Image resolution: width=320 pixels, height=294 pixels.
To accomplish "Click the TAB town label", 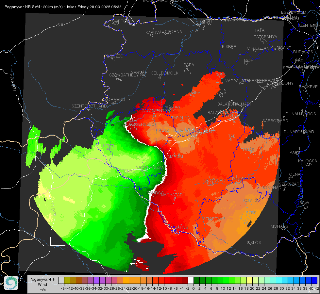I will click(x=232, y=136).
